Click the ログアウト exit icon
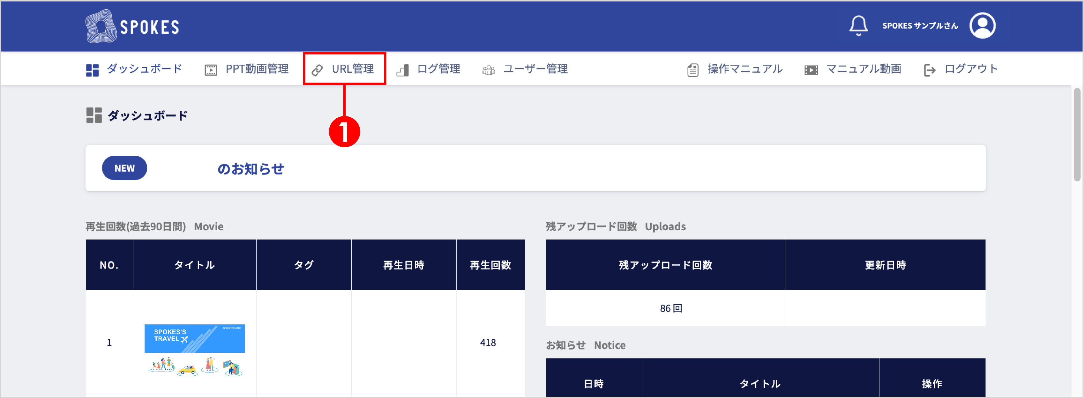The image size is (1084, 398). (x=929, y=70)
